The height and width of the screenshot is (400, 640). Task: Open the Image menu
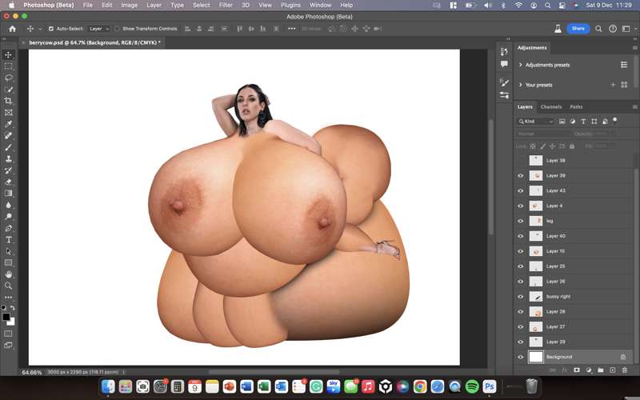[129, 6]
